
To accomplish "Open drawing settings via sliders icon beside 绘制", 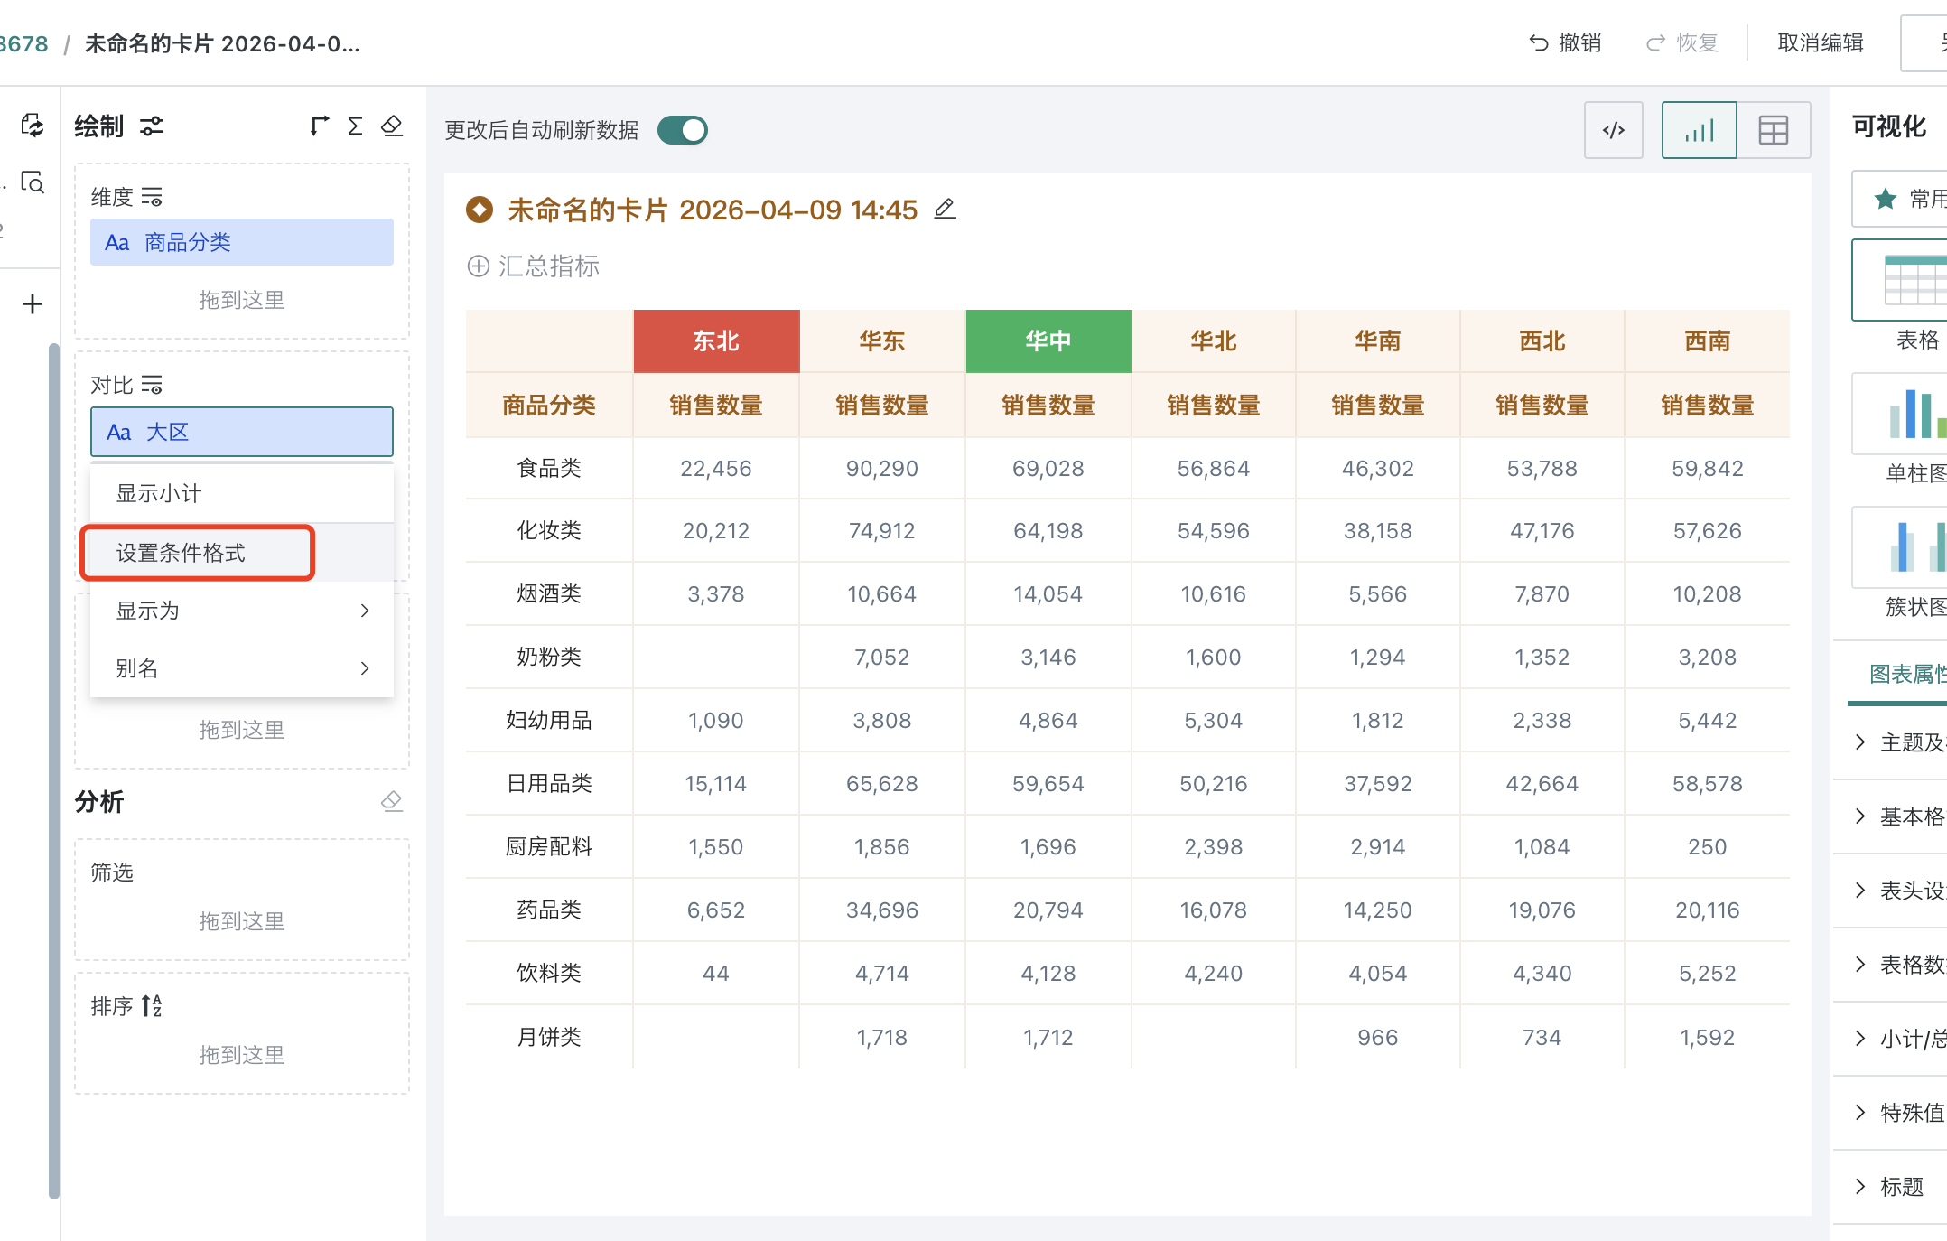I will (x=151, y=126).
